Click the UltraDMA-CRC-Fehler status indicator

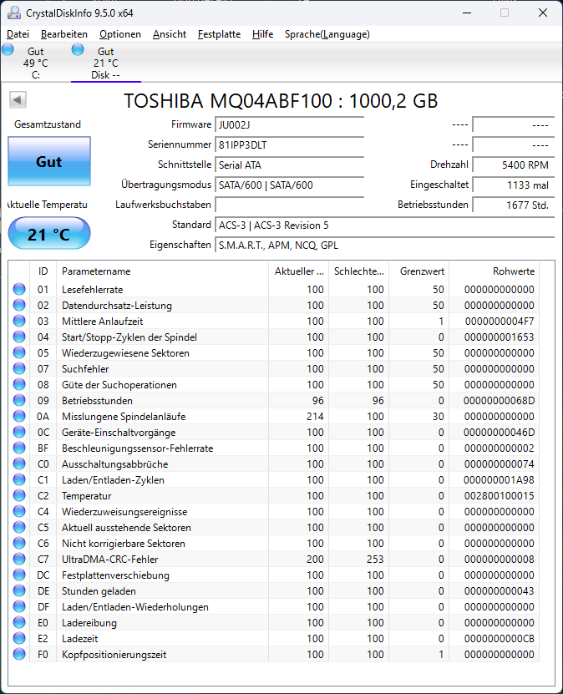pyautogui.click(x=18, y=559)
